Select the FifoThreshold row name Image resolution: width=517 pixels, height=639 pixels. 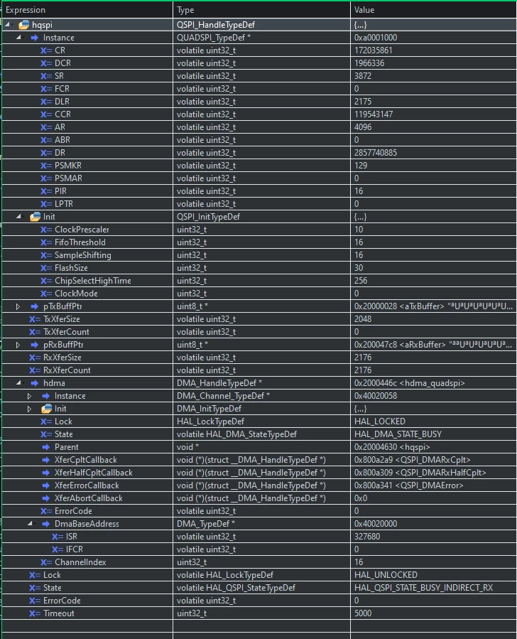pyautogui.click(x=80, y=242)
